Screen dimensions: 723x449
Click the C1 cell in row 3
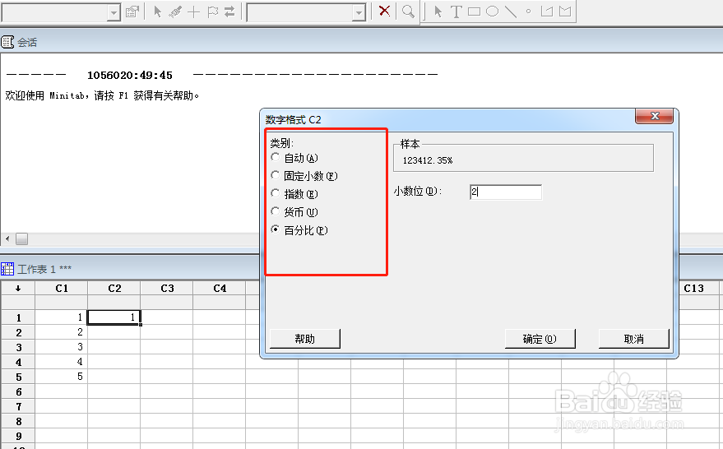coord(62,347)
